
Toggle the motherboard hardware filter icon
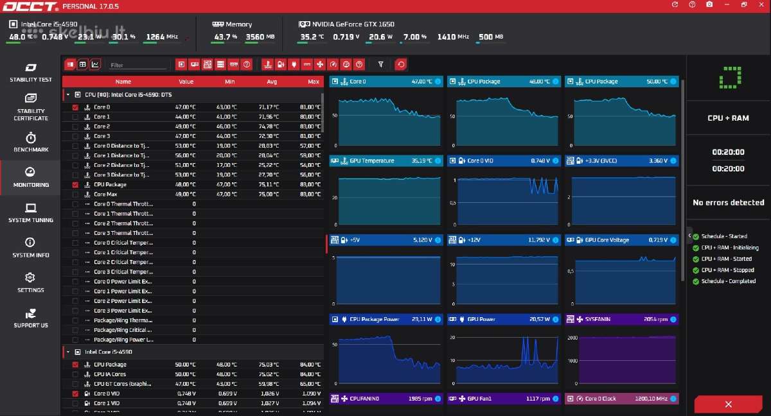[x=208, y=64]
